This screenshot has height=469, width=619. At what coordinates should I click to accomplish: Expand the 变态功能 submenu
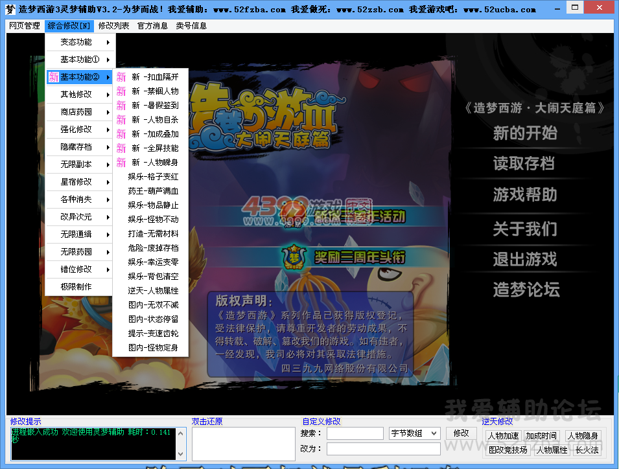[x=80, y=42]
